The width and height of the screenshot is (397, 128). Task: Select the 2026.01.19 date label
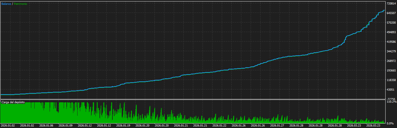point(124,126)
